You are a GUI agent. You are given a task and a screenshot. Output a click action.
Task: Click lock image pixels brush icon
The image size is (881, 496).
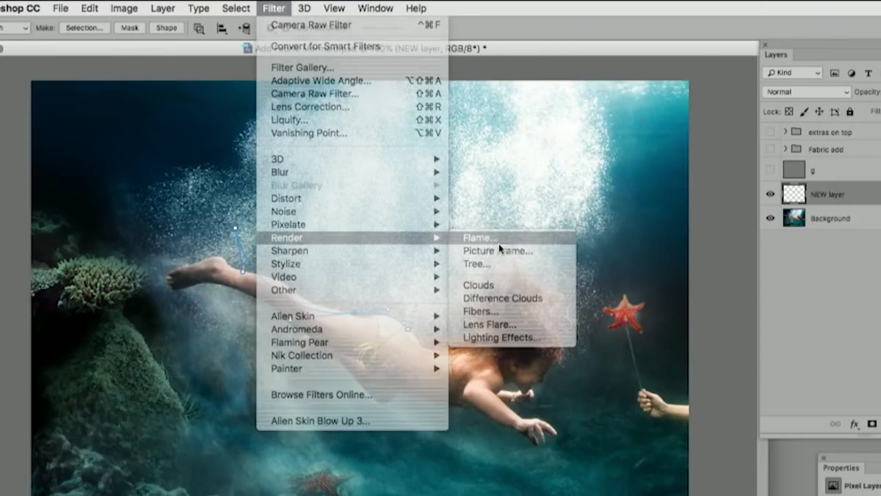pos(805,112)
